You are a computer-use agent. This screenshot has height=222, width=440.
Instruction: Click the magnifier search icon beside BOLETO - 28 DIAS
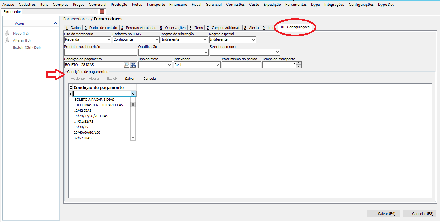(x=126, y=65)
